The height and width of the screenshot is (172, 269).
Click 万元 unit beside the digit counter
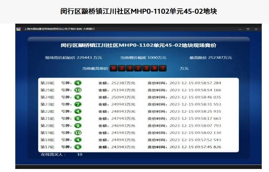pos(184,68)
